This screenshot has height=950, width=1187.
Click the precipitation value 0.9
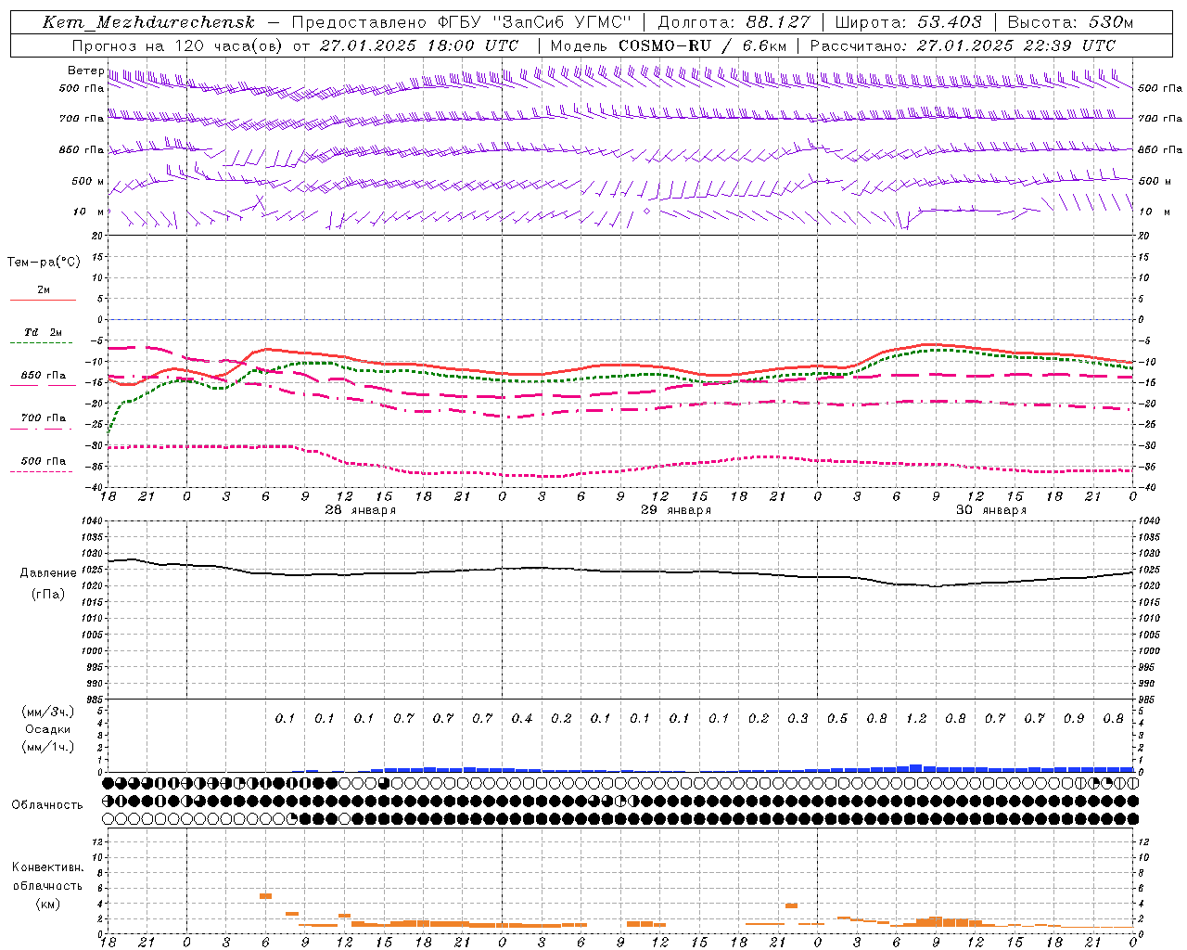[1074, 718]
